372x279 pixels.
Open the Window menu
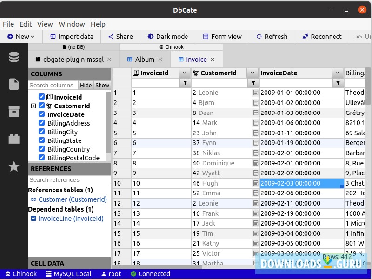pyautogui.click(x=72, y=24)
